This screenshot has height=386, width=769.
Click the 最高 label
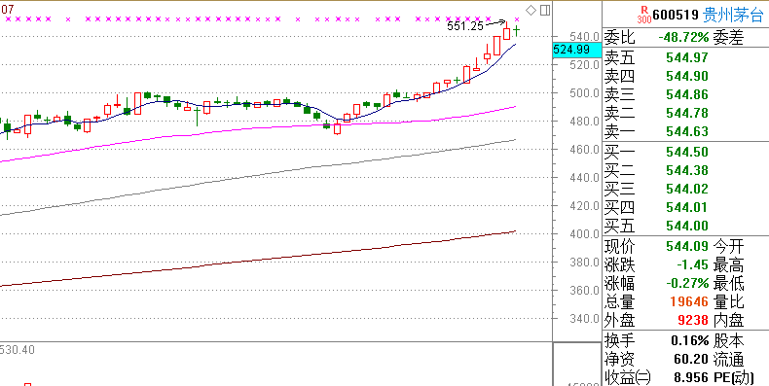(728, 265)
